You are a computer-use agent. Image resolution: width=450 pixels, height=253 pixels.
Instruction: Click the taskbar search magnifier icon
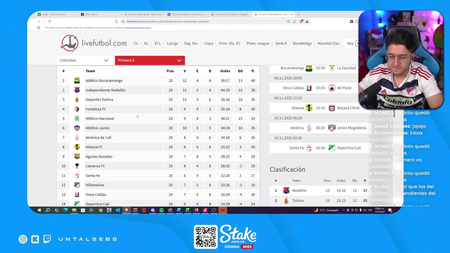pos(48,210)
